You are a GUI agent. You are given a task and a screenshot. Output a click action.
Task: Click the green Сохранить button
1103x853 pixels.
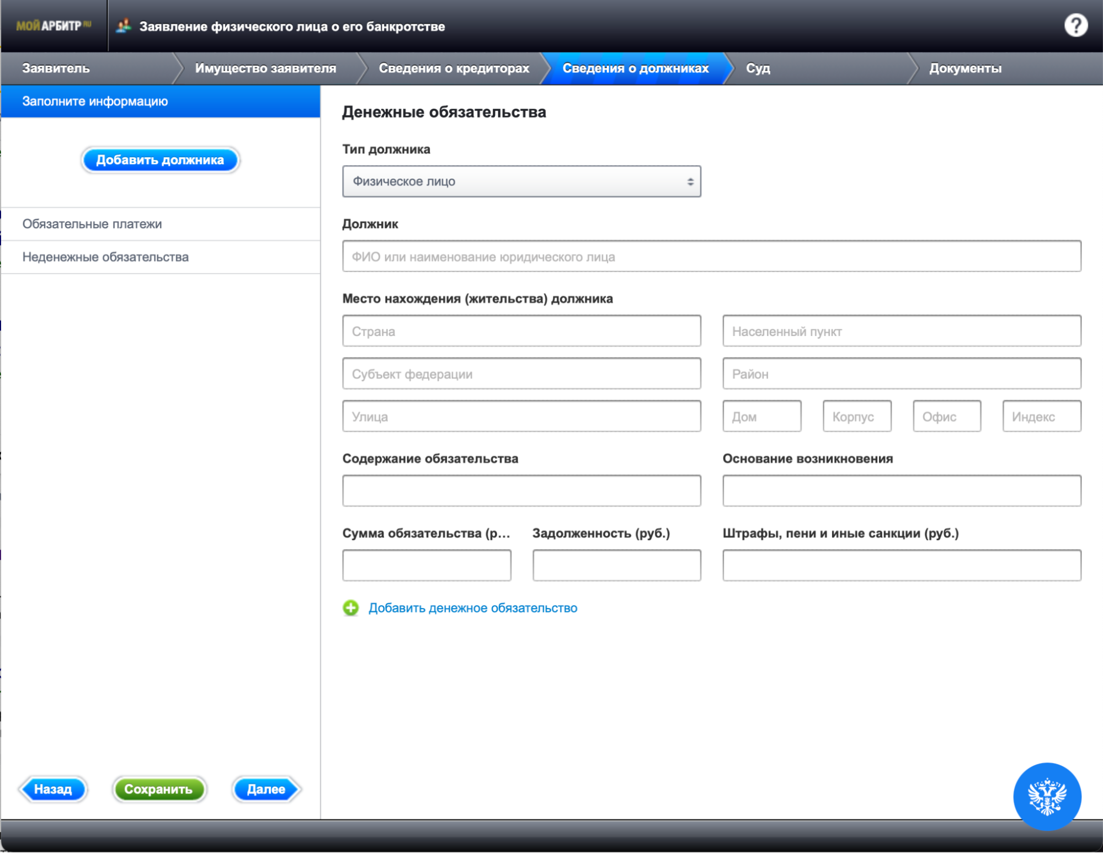pos(158,789)
